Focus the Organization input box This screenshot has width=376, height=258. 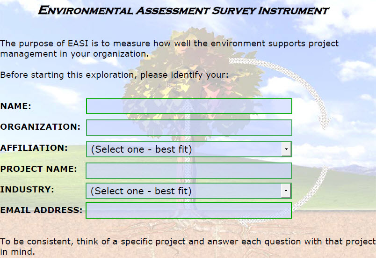tap(189, 127)
